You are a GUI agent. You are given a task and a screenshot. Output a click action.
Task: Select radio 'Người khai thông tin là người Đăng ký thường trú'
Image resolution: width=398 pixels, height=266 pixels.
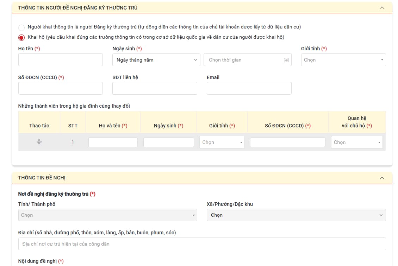point(21,27)
